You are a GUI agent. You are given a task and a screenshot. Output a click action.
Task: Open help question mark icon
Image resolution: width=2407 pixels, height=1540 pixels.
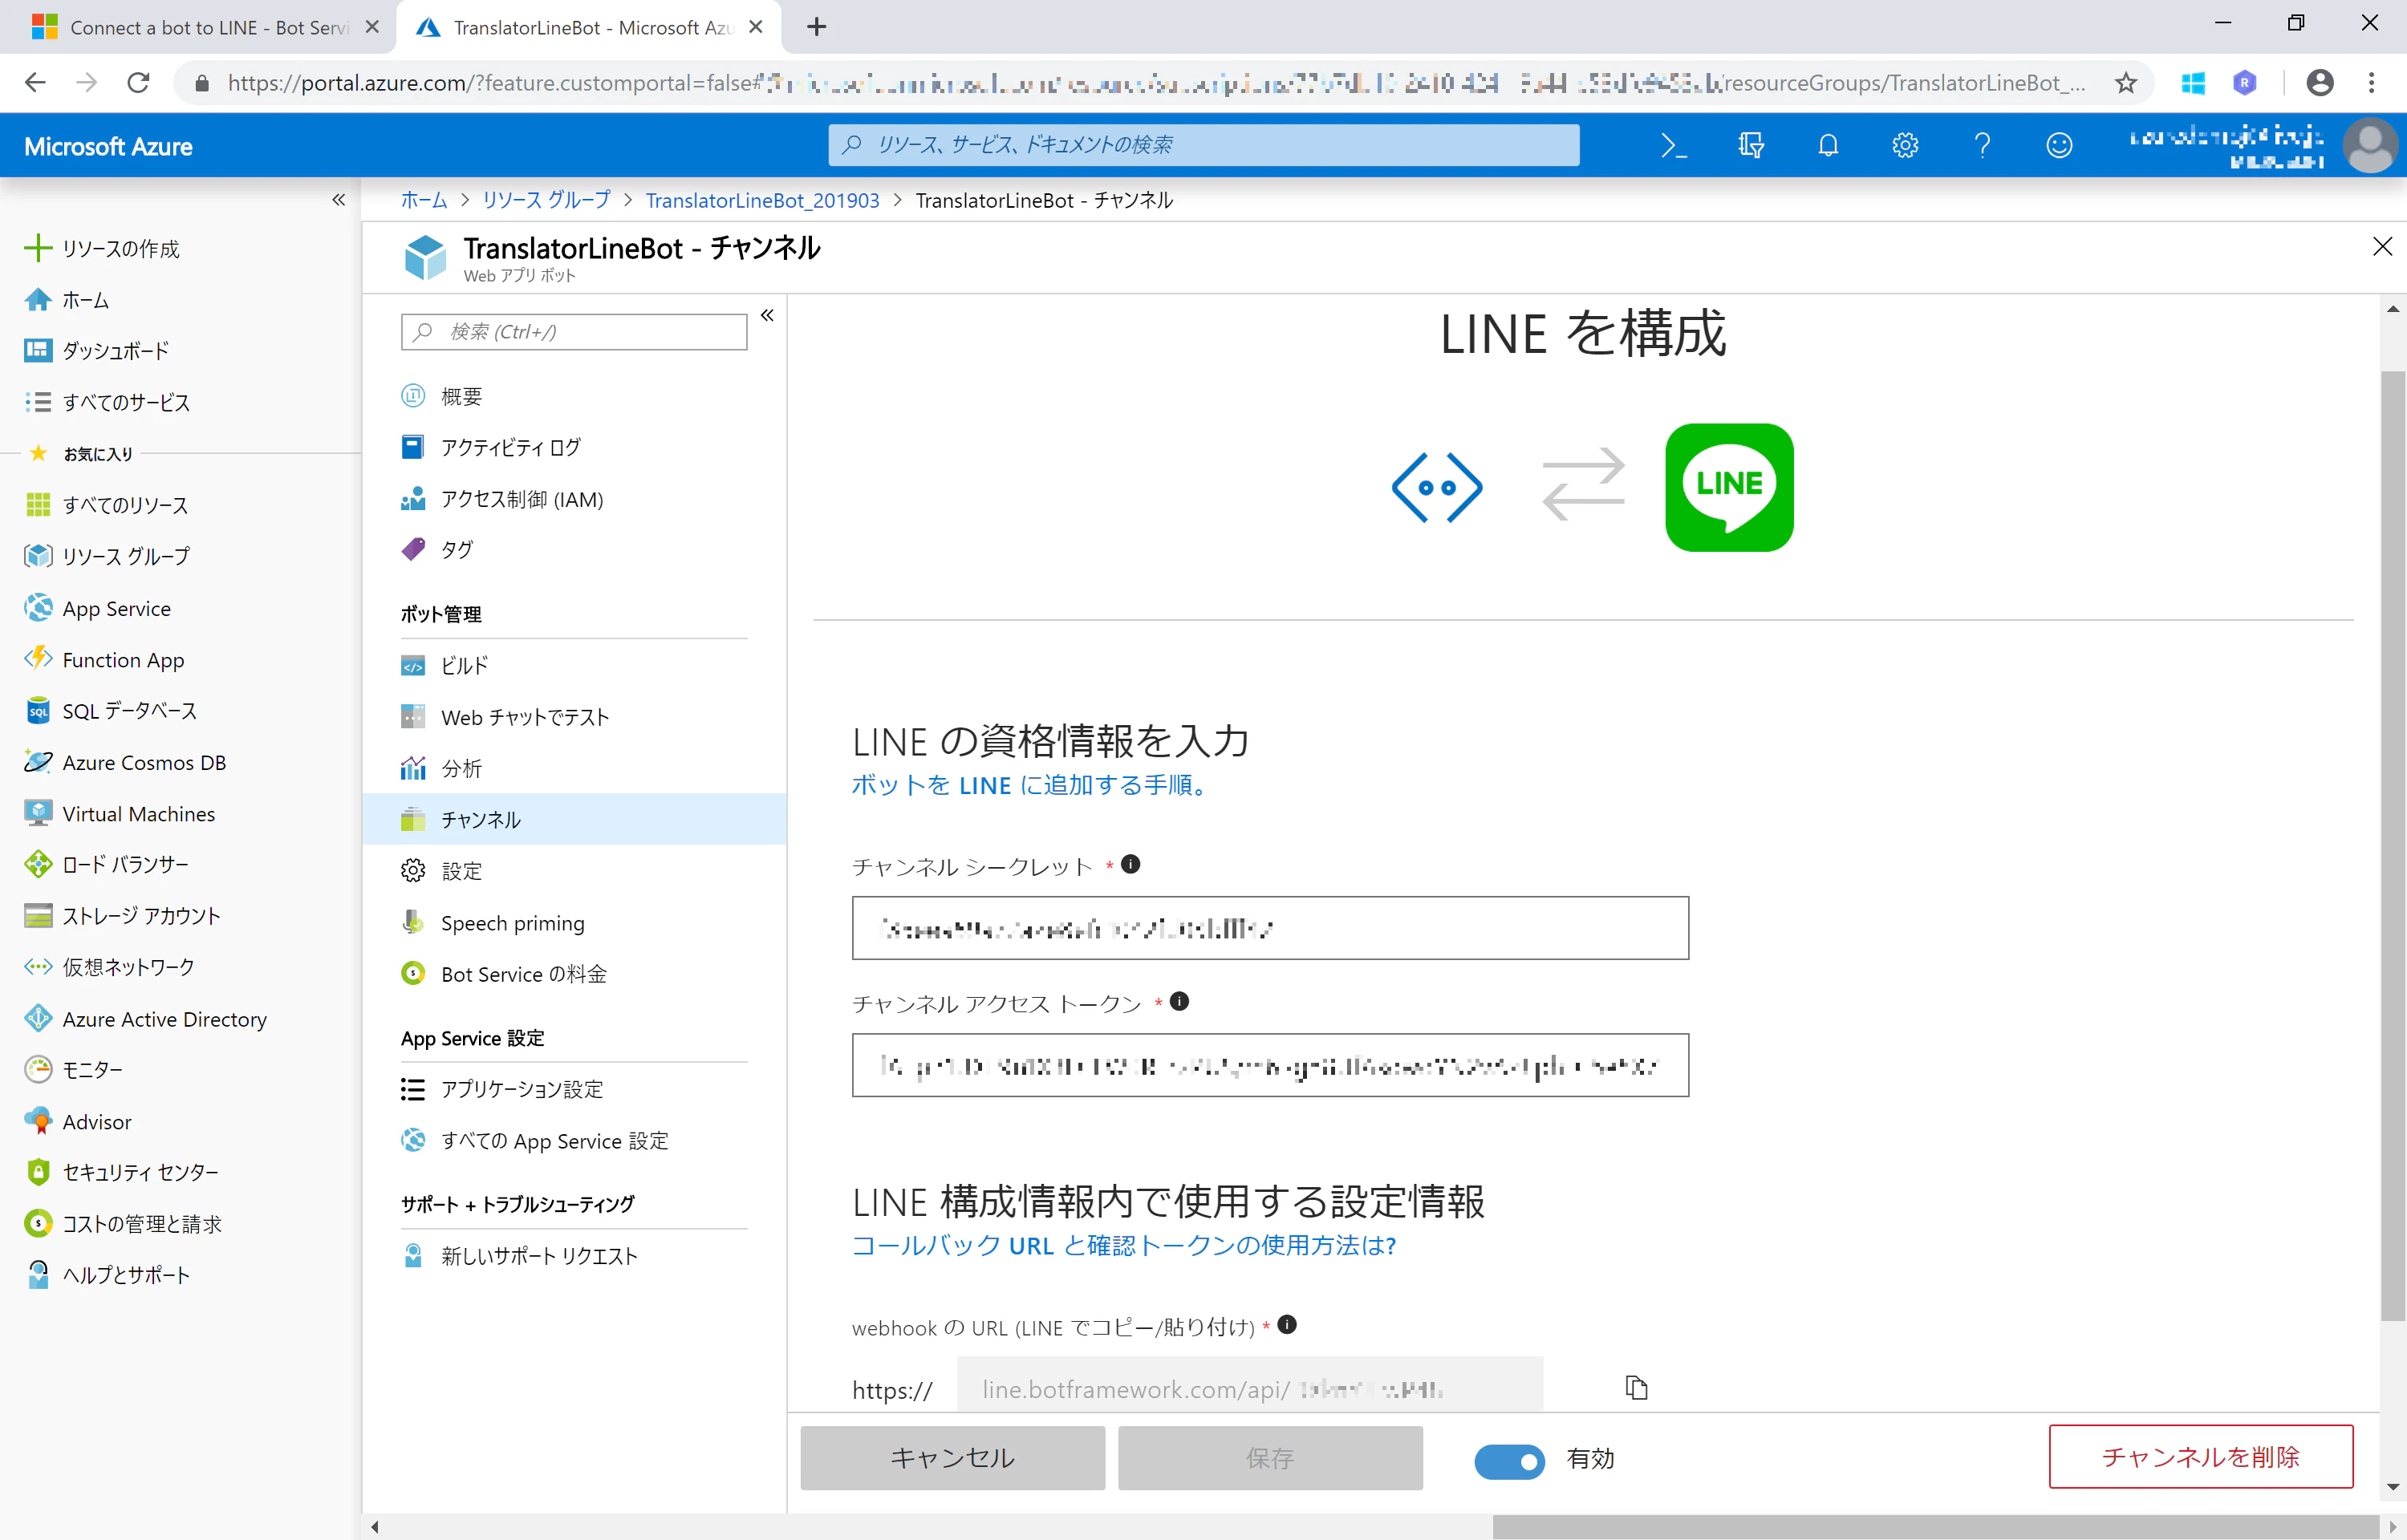1982,146
